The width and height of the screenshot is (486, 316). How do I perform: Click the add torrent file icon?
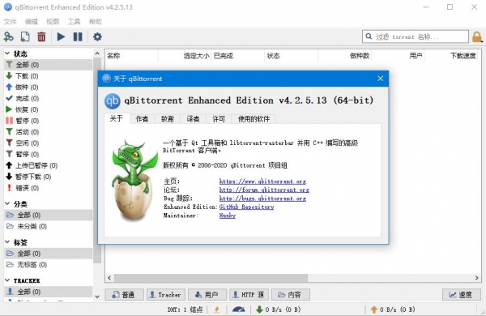[x=25, y=37]
